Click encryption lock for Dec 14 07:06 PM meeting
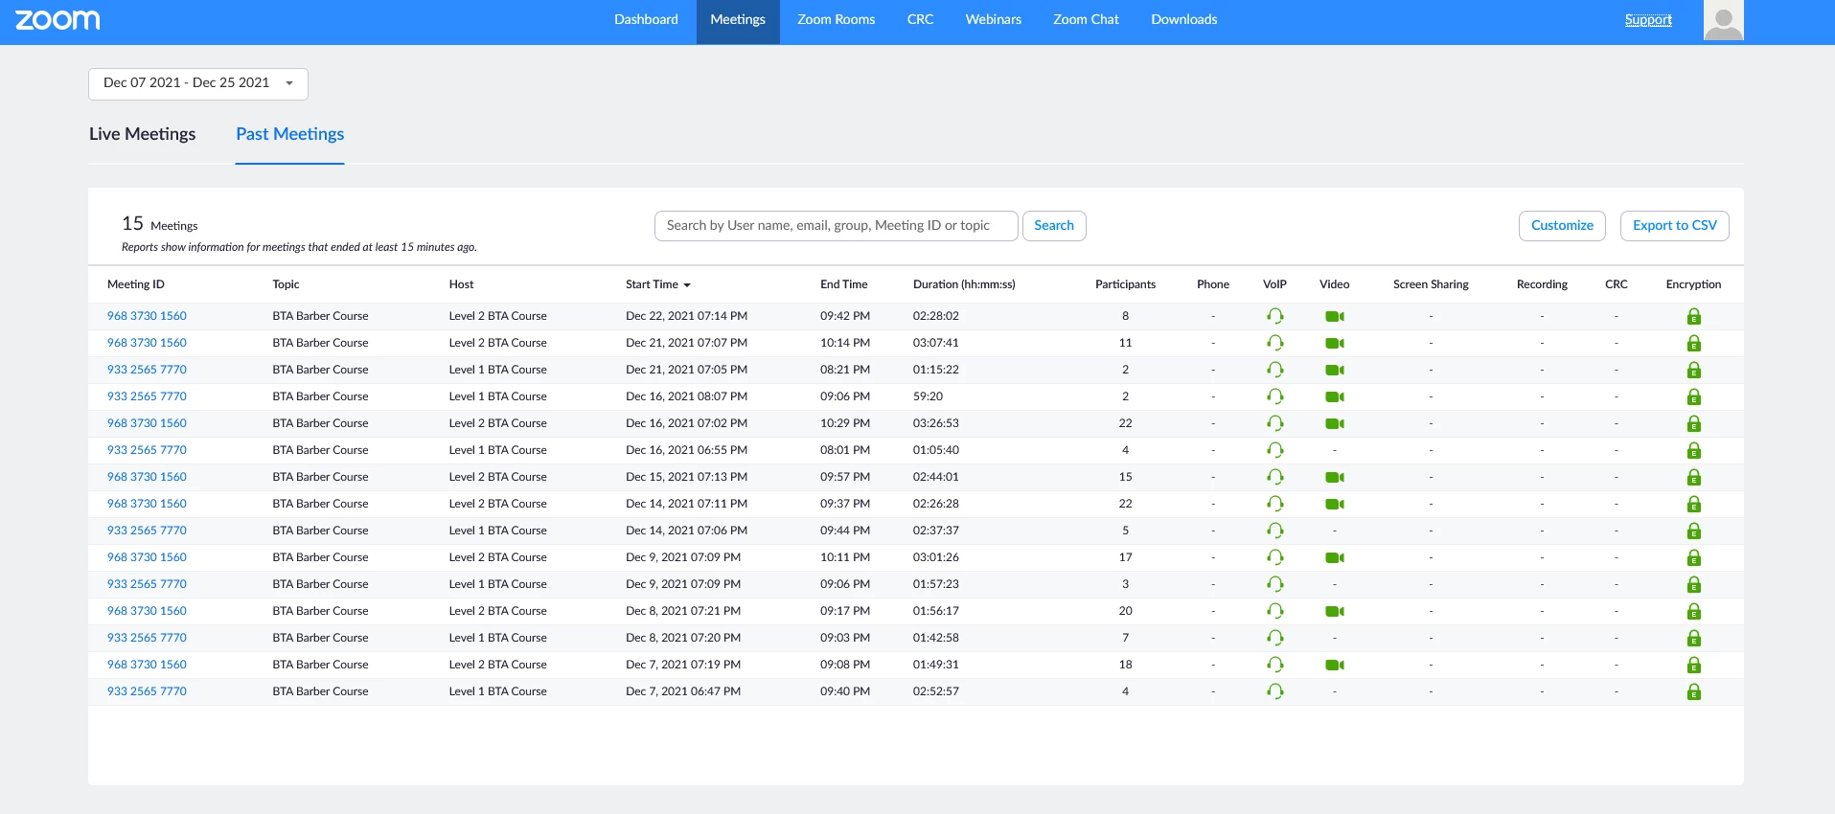This screenshot has width=1835, height=814. pyautogui.click(x=1694, y=531)
